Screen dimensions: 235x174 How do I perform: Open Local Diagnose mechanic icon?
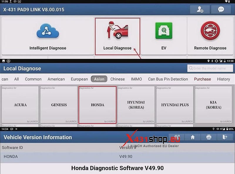tap(117, 30)
